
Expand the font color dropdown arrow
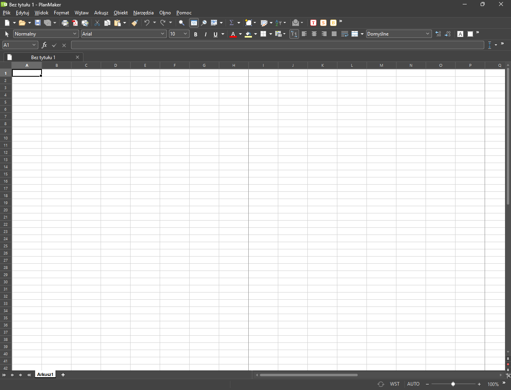[x=240, y=34]
